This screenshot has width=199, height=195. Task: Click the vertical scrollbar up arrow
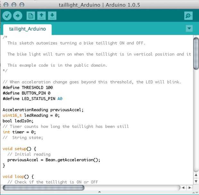[196, 175]
